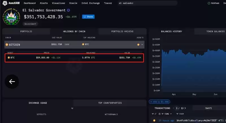Collapse the BITCOIN chain row chevron
Screen dimensions: 226x123
[x=142, y=45]
